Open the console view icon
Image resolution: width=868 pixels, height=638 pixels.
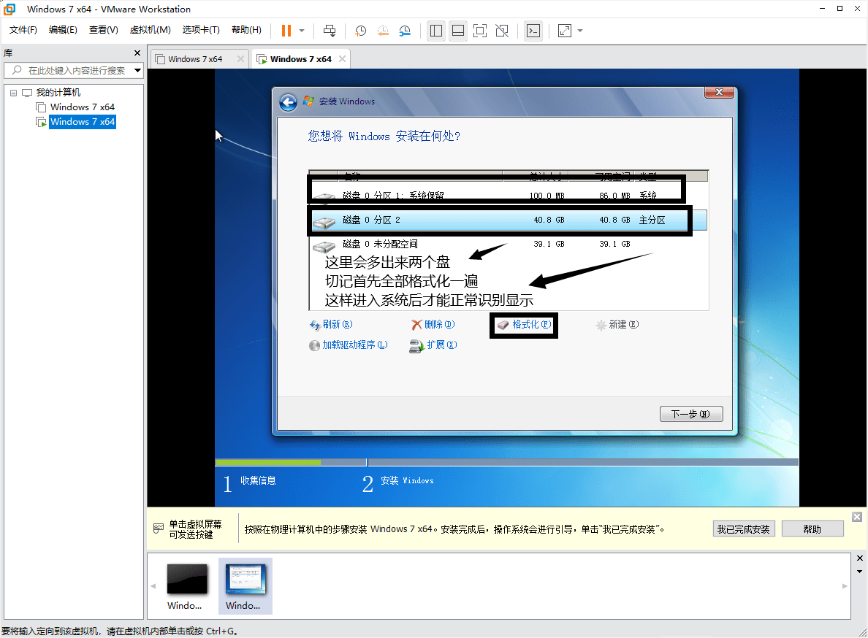tap(533, 31)
